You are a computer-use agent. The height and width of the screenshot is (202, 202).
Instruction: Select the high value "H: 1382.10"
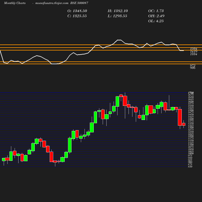118,11
